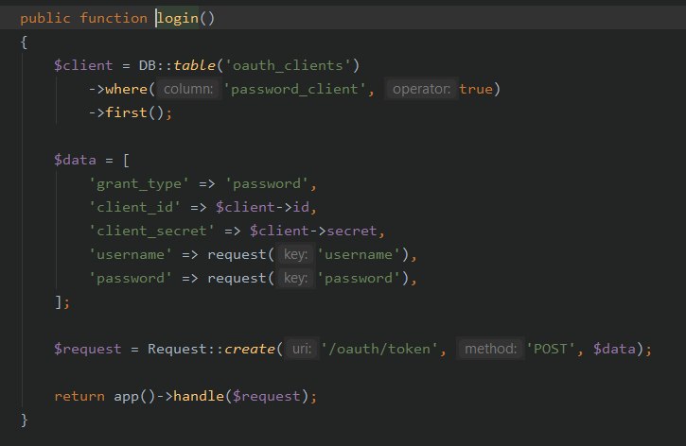The width and height of the screenshot is (686, 446).
Task: Click the 'uri:' parameter hint
Action: pyautogui.click(x=302, y=349)
